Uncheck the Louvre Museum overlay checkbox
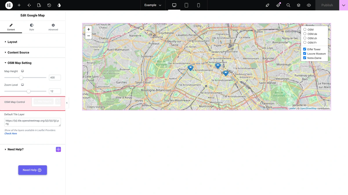This screenshot has width=348, height=195. [x=305, y=53]
